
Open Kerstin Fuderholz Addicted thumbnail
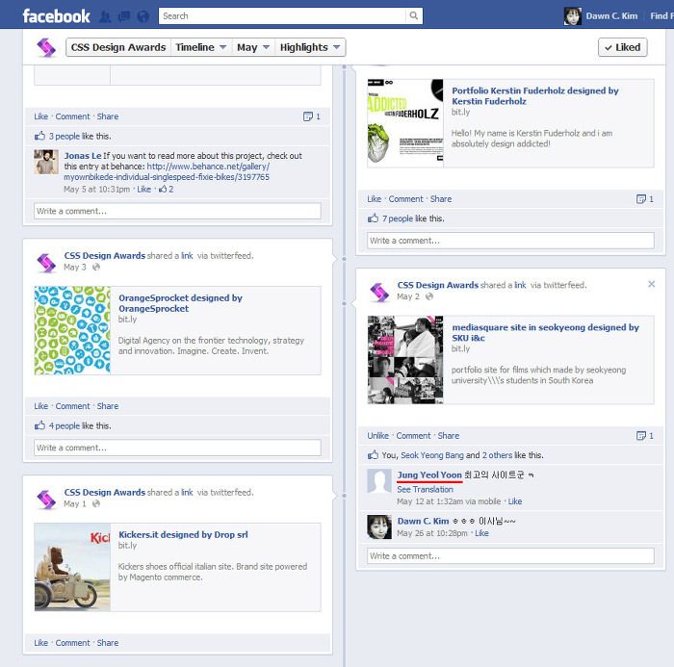pyautogui.click(x=405, y=123)
